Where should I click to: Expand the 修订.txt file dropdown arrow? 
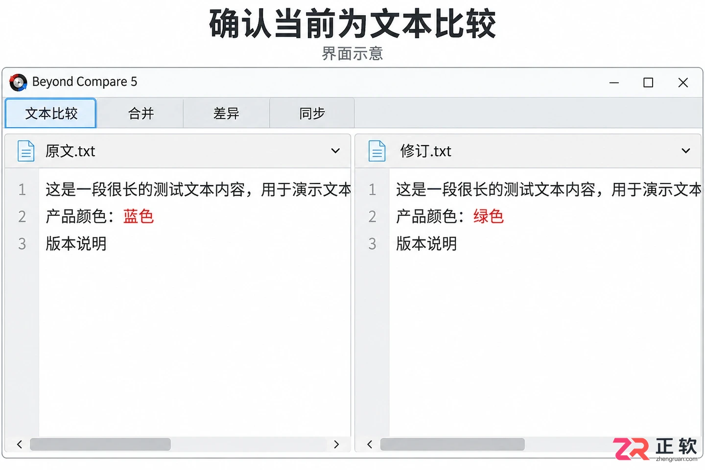pyautogui.click(x=686, y=151)
